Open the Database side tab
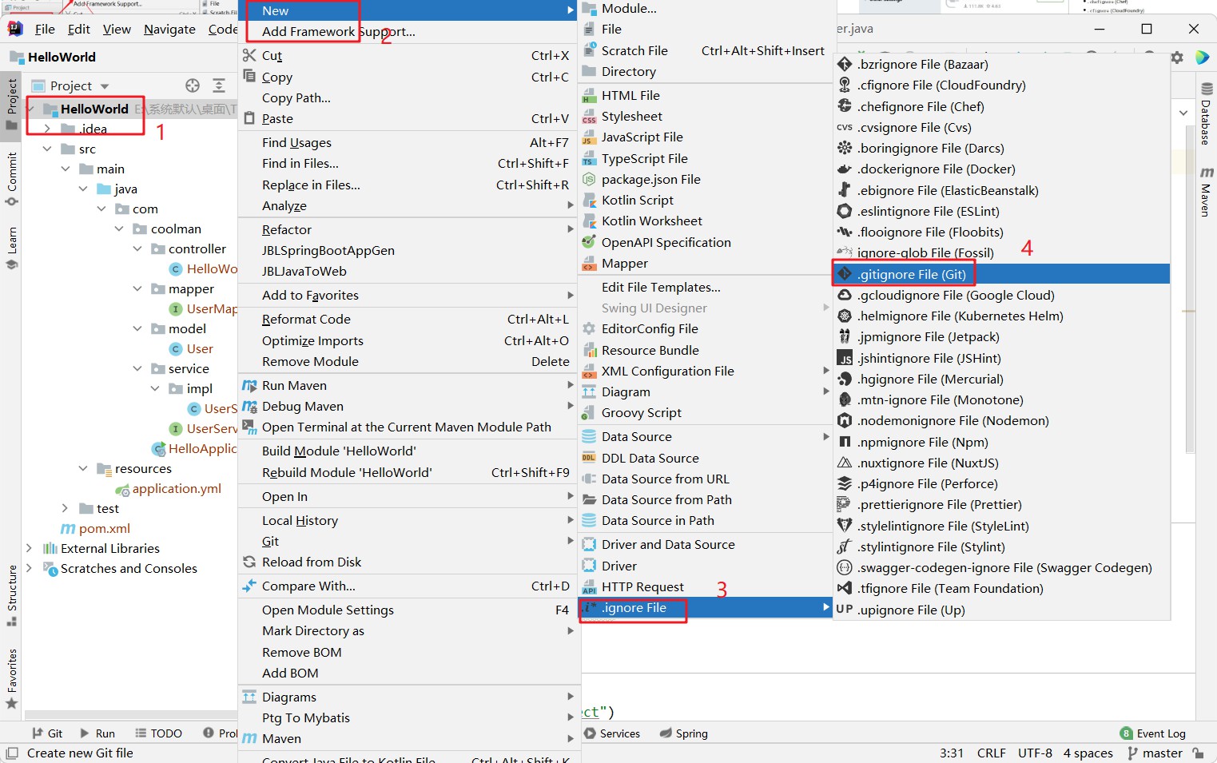 point(1206,113)
